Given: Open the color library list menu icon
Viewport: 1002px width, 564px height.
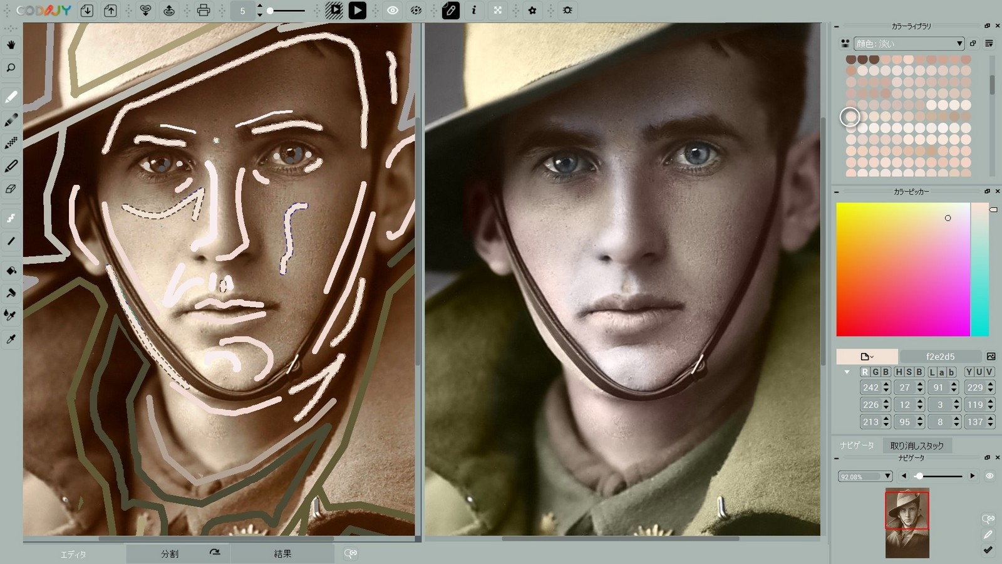Looking at the screenshot, I should (x=989, y=43).
